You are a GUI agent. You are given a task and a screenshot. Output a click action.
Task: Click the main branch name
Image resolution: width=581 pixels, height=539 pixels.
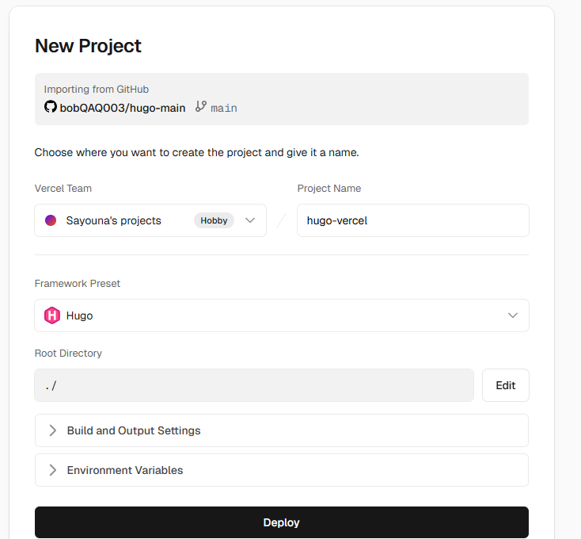pyautogui.click(x=224, y=108)
